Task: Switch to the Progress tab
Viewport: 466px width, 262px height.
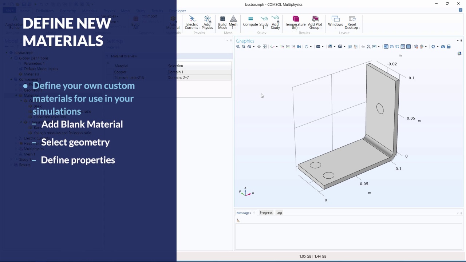Action: point(266,213)
